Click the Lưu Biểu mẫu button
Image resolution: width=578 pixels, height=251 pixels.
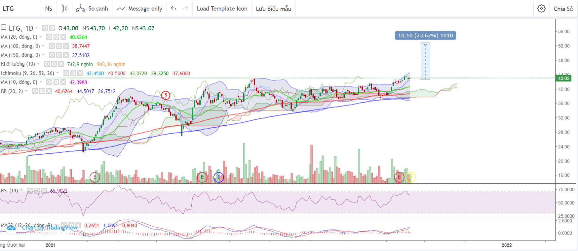pos(273,9)
